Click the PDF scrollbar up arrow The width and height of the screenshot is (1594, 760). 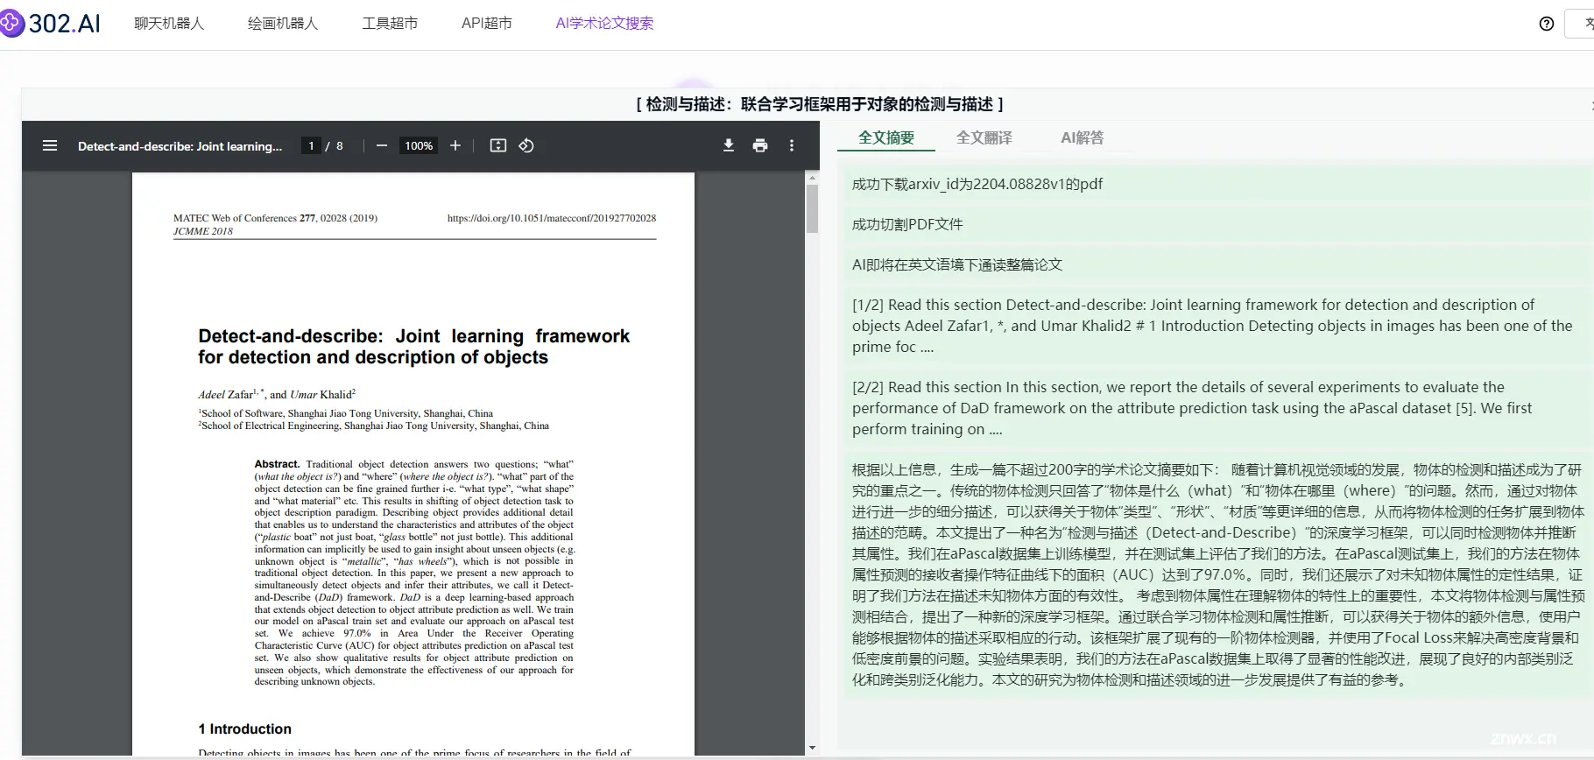[812, 178]
